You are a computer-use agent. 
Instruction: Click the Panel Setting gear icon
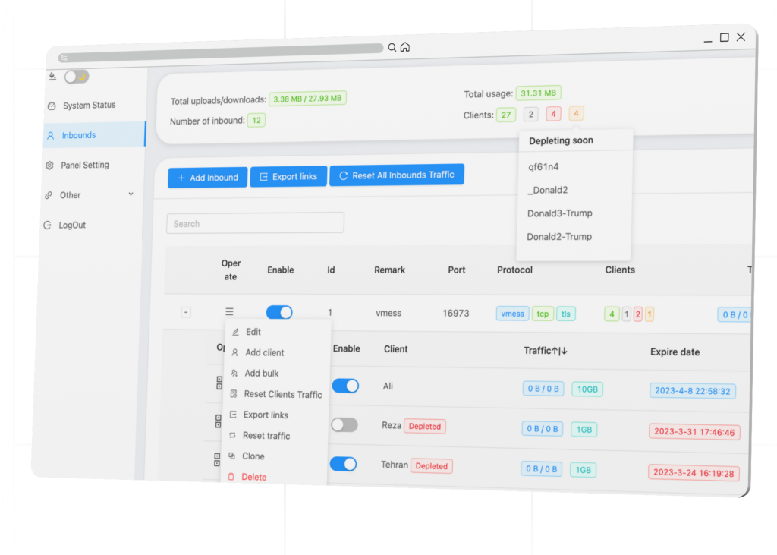tap(50, 165)
